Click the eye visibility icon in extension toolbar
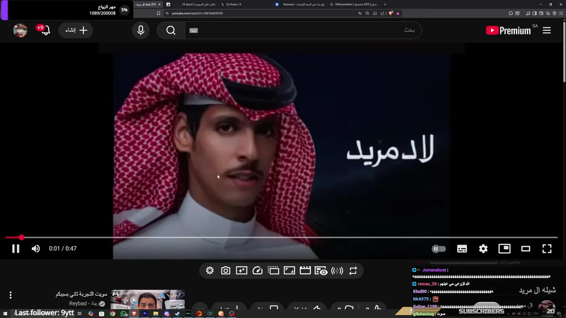 click(x=321, y=271)
